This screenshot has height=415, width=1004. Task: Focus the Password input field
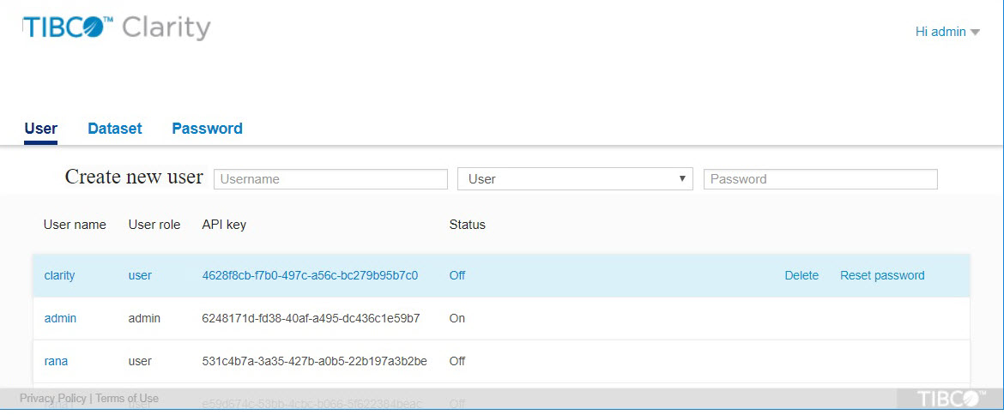pyautogui.click(x=820, y=179)
